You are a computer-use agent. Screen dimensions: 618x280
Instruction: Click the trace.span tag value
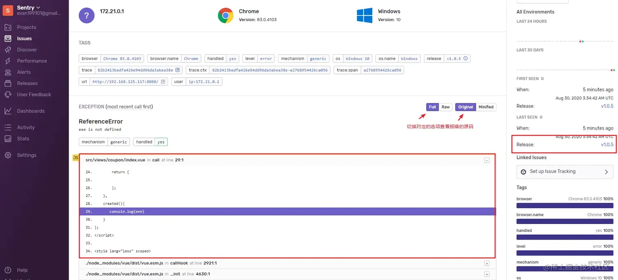pos(383,70)
